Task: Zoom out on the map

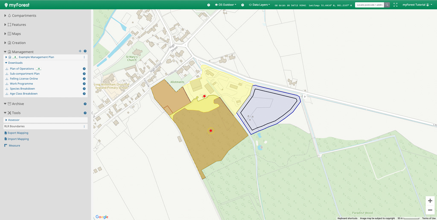Action: (x=430, y=210)
